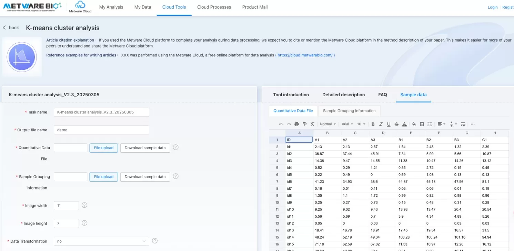Open the font size dropdown showing 10
Image resolution: width=514 pixels, height=251 pixels.
(x=361, y=124)
